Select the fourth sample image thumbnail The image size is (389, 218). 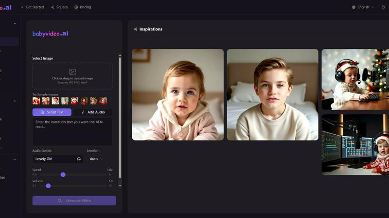coord(65,101)
